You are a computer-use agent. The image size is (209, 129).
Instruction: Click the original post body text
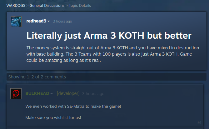click(x=113, y=54)
